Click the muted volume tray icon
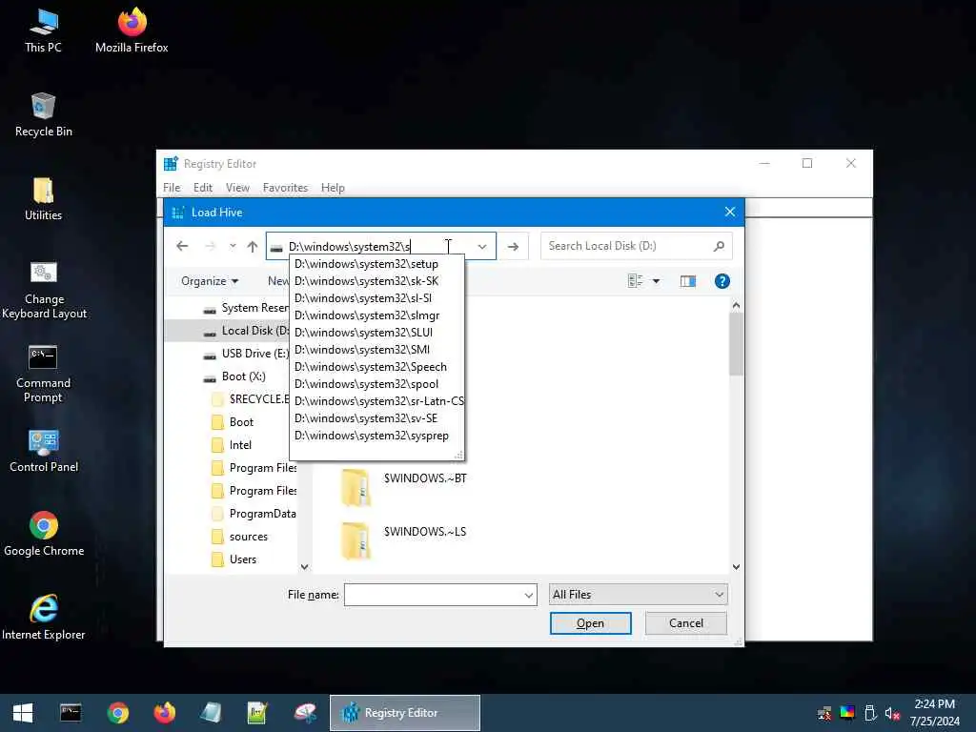 click(892, 713)
